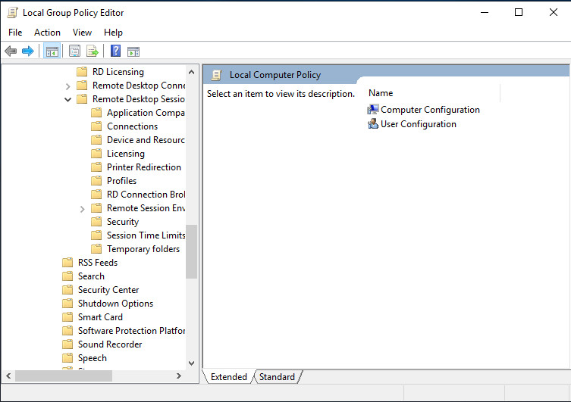Click the tree pane's scroll down arrow
The height and width of the screenshot is (402, 571).
(191, 363)
